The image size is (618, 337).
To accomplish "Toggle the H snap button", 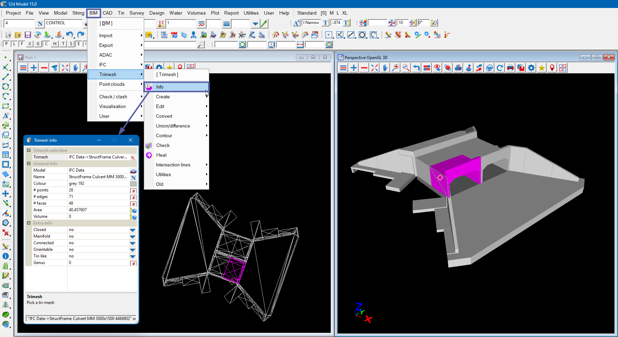I will click(x=55, y=44).
